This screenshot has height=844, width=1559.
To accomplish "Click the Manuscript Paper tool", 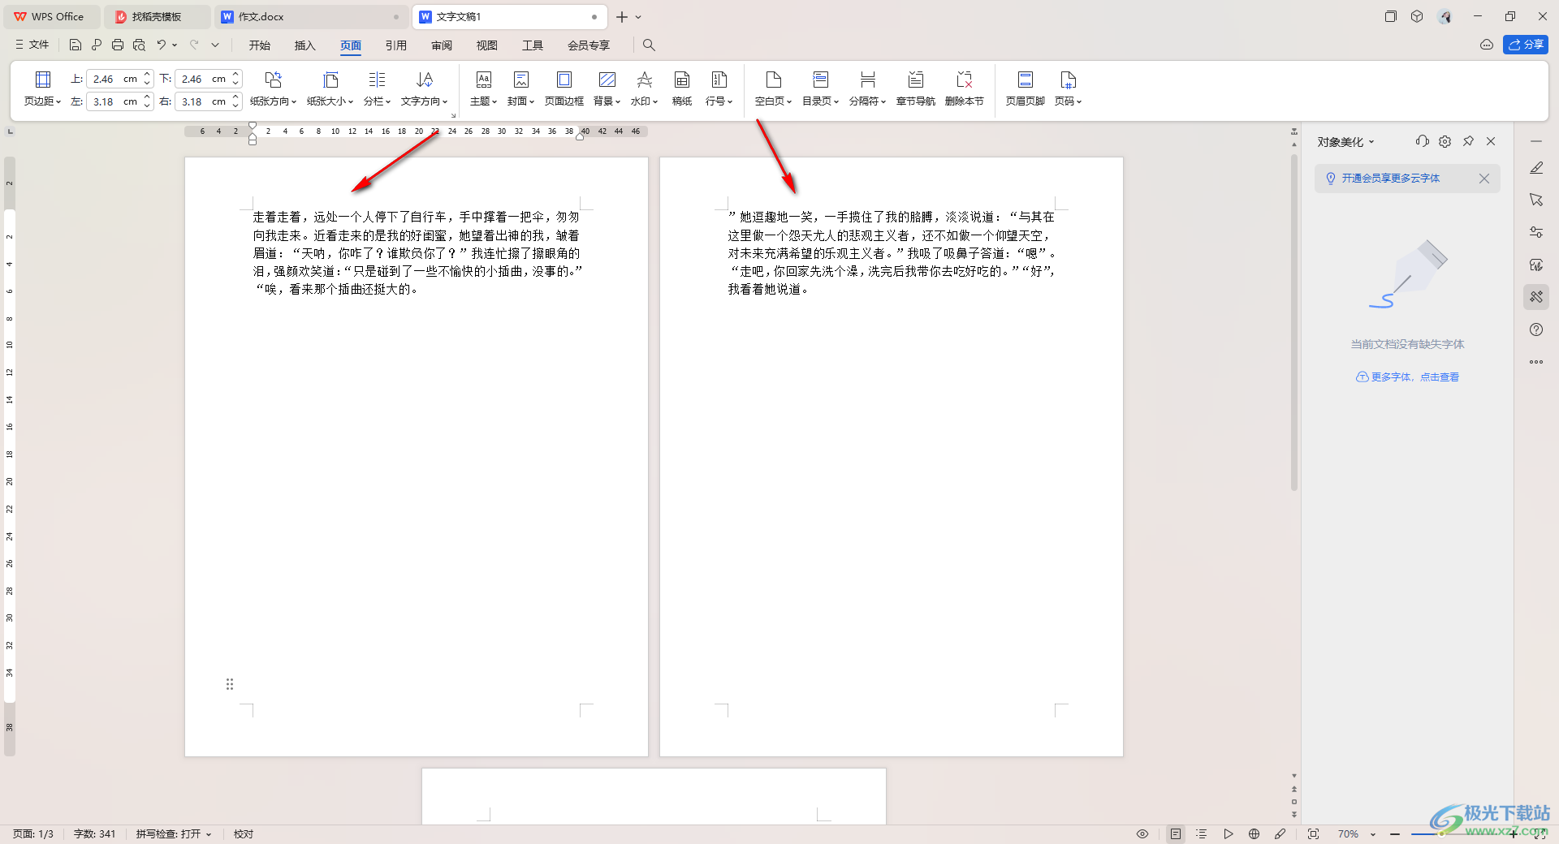I will 682,88.
